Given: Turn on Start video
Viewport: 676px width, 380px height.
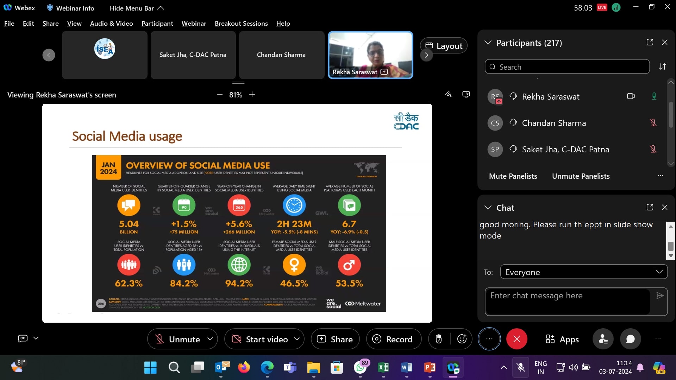Looking at the screenshot, I should click(x=260, y=339).
